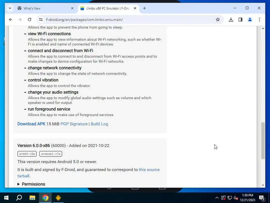
Task: Expand the Permissions disclosure triangle
Action: (18, 184)
